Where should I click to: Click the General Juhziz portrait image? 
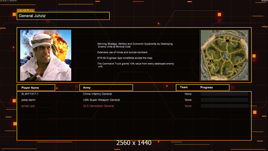46,55
